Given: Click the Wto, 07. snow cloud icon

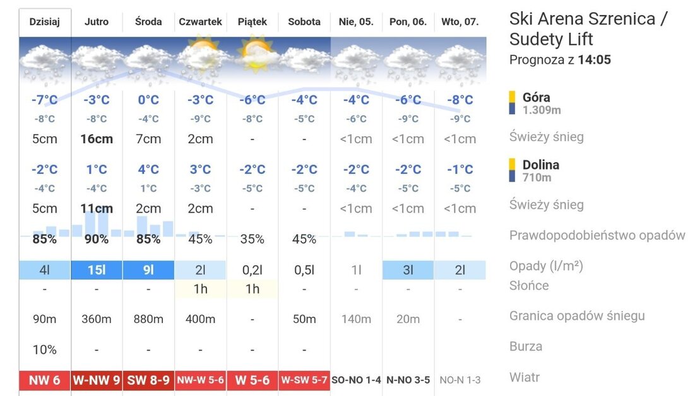Looking at the screenshot, I should (x=460, y=64).
